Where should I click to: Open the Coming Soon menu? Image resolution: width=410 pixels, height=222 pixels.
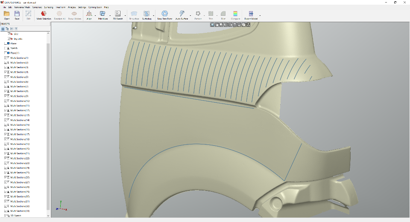(x=95, y=7)
